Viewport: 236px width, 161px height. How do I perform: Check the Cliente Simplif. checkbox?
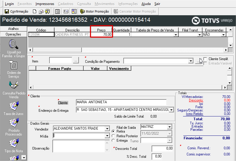point(205,59)
